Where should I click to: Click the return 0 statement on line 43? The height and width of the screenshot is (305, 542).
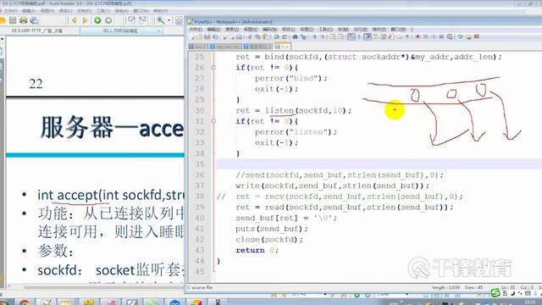point(257,250)
